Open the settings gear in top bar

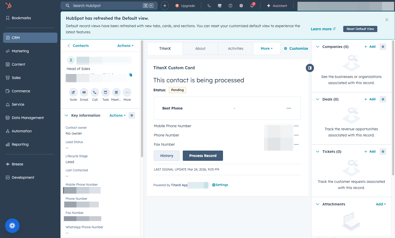[241, 6]
